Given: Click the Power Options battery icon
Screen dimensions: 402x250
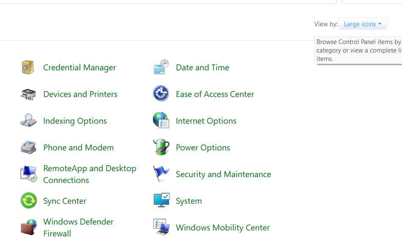Looking at the screenshot, I should (x=161, y=147).
